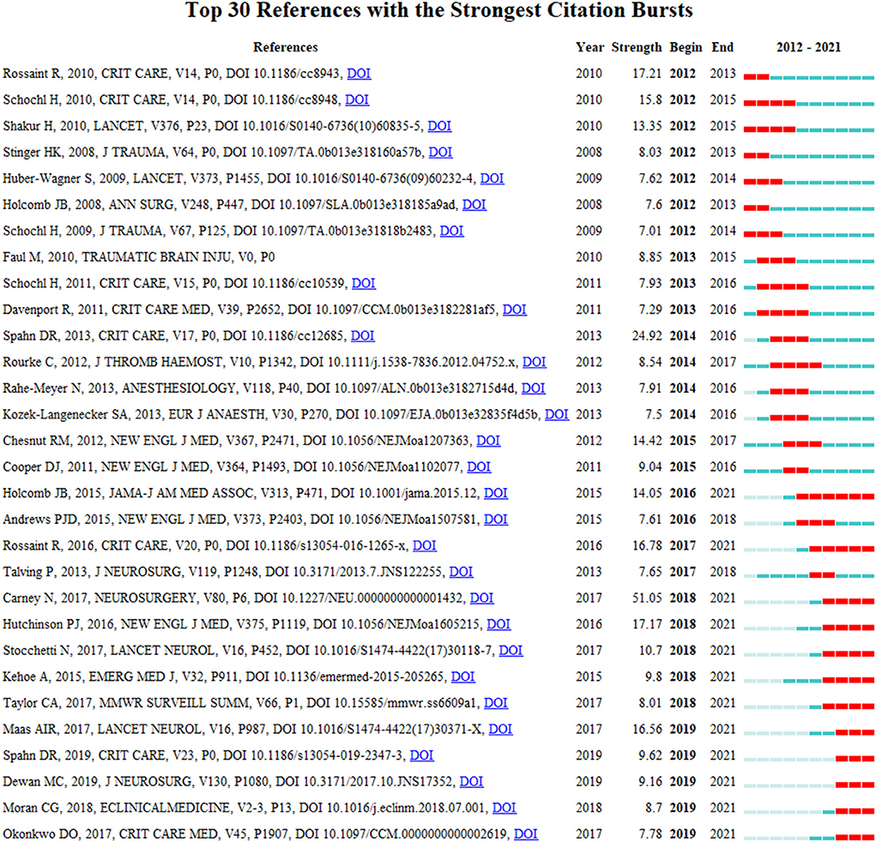The height and width of the screenshot is (842, 876).
Task: Select the strength value 51.05
Action: point(647,598)
